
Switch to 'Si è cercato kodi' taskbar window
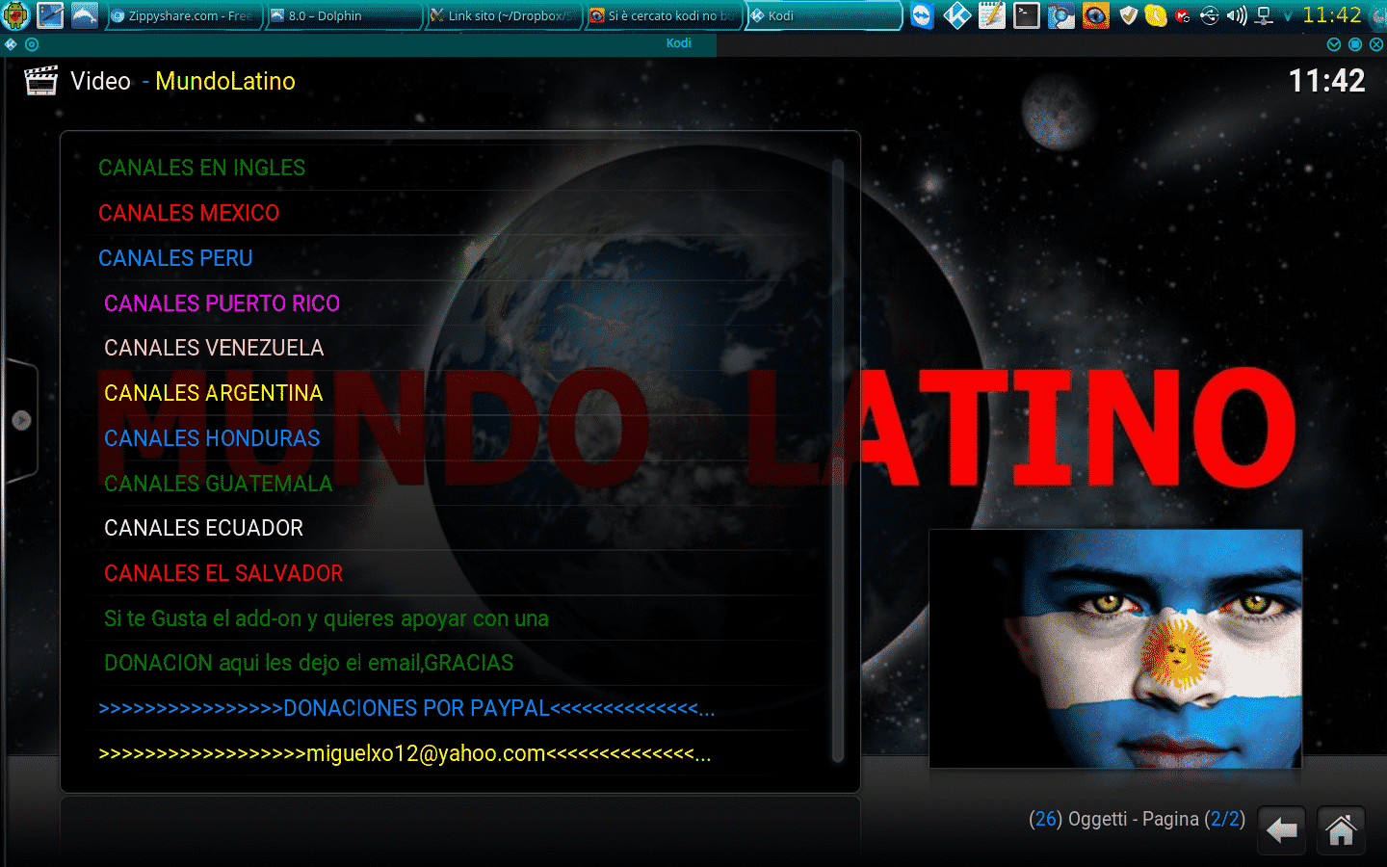coord(664,15)
